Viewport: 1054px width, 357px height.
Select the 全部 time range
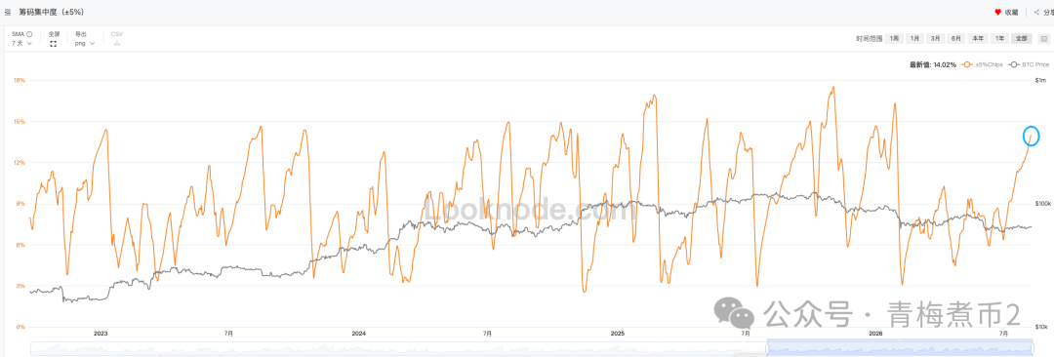(1021, 38)
